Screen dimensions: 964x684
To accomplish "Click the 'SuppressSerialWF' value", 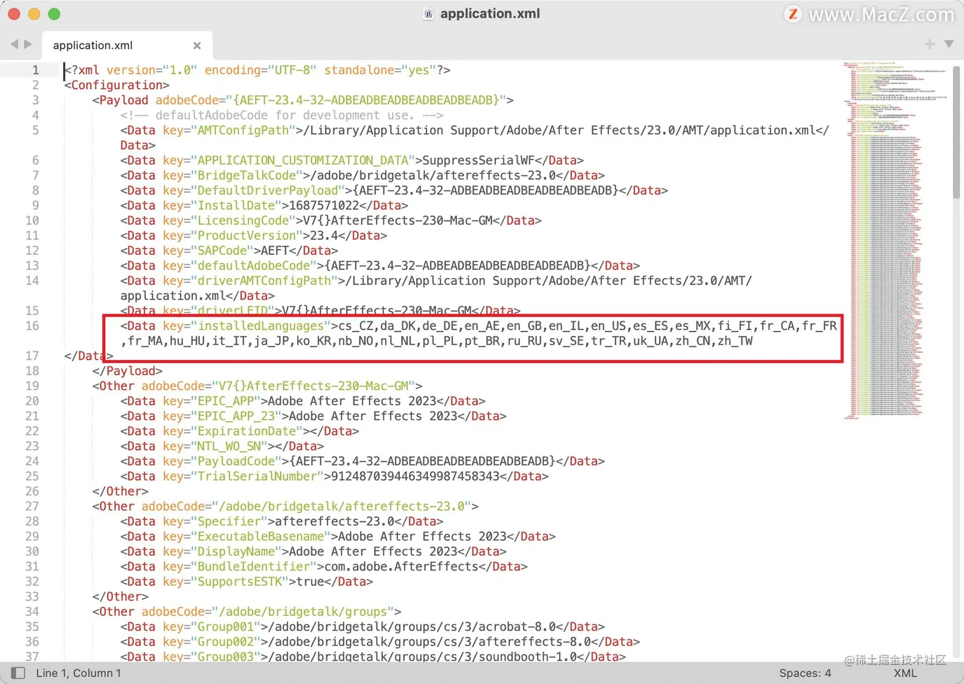I will pos(479,160).
